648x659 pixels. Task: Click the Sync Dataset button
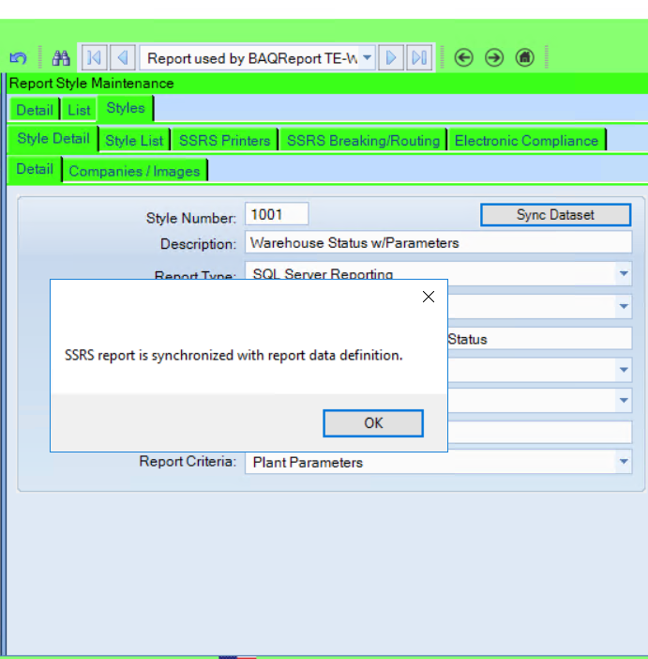pos(555,215)
